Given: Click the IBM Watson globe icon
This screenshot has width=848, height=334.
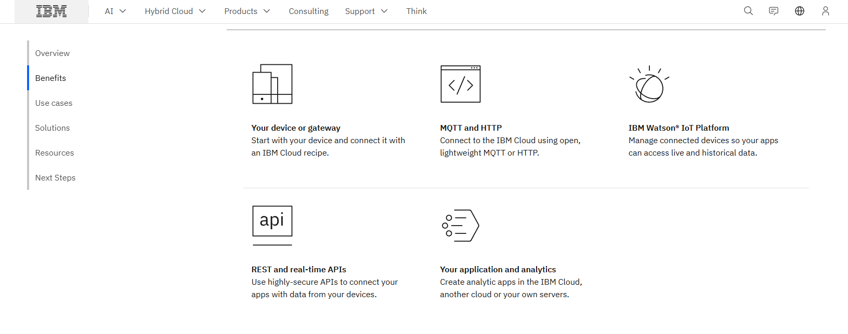Looking at the screenshot, I should (649, 84).
